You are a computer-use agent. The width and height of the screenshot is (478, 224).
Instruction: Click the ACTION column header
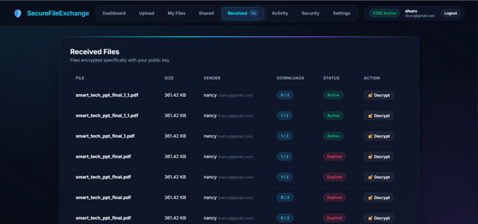tap(372, 78)
